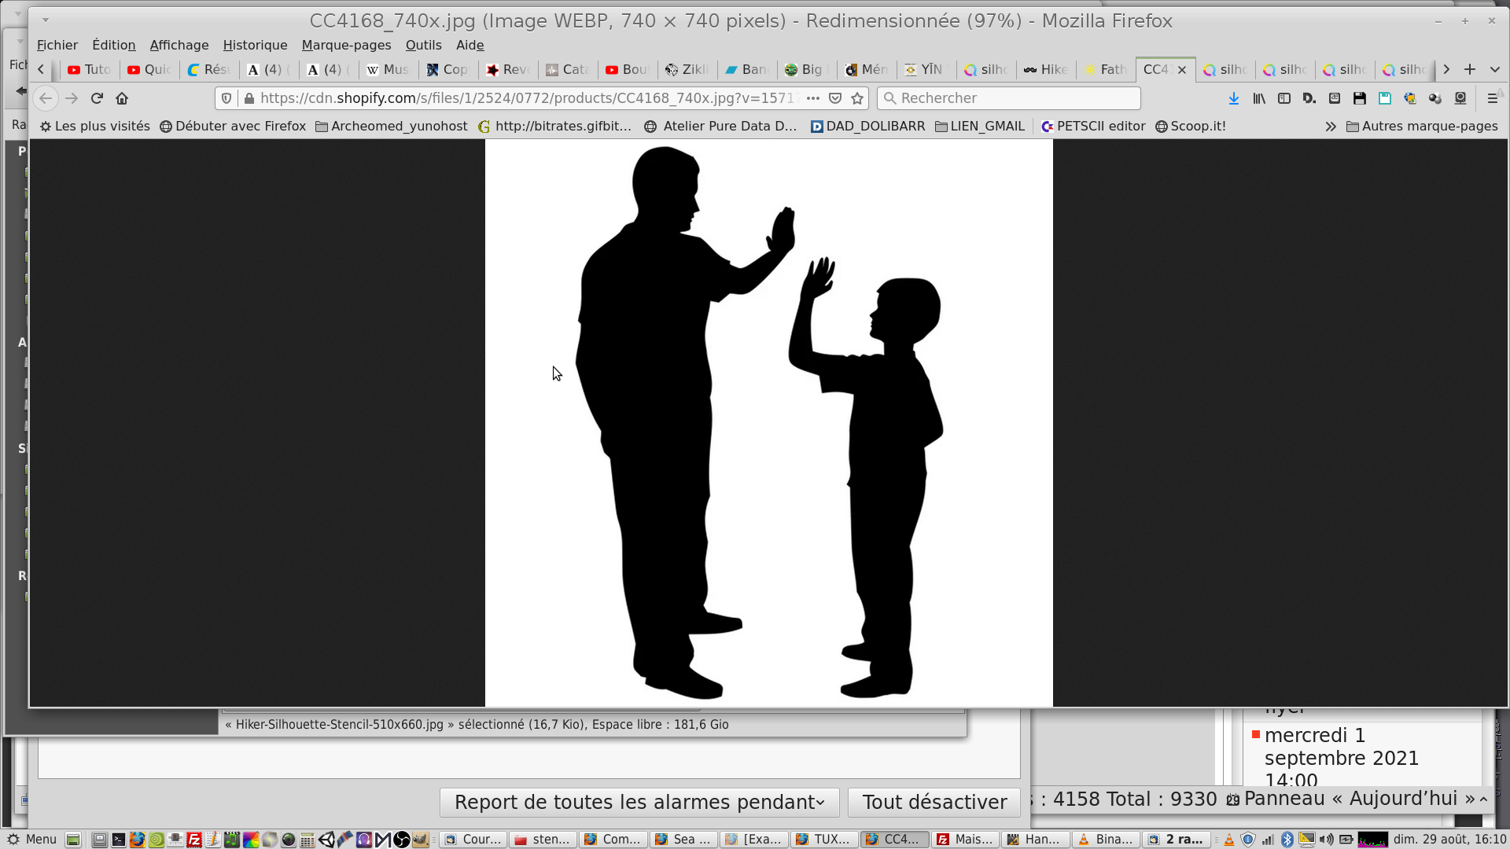Open the Firefox library icon
Image resolution: width=1510 pixels, height=849 pixels.
coord(1259,98)
